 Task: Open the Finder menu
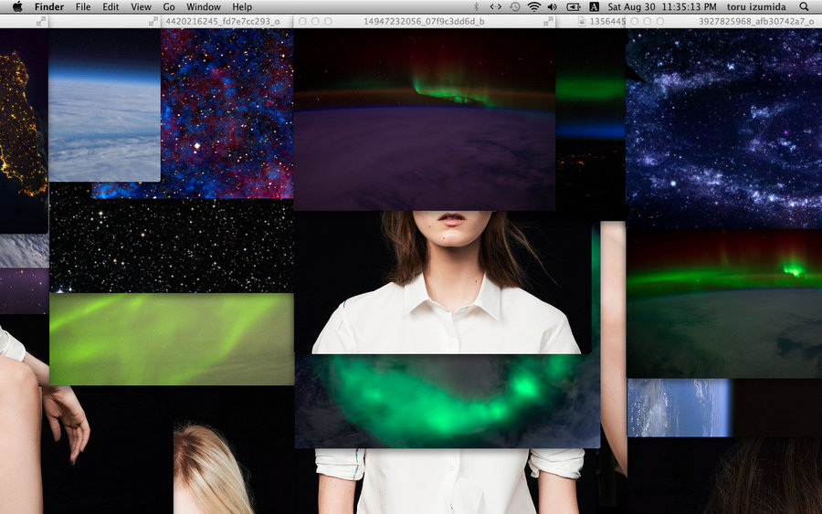point(49,6)
